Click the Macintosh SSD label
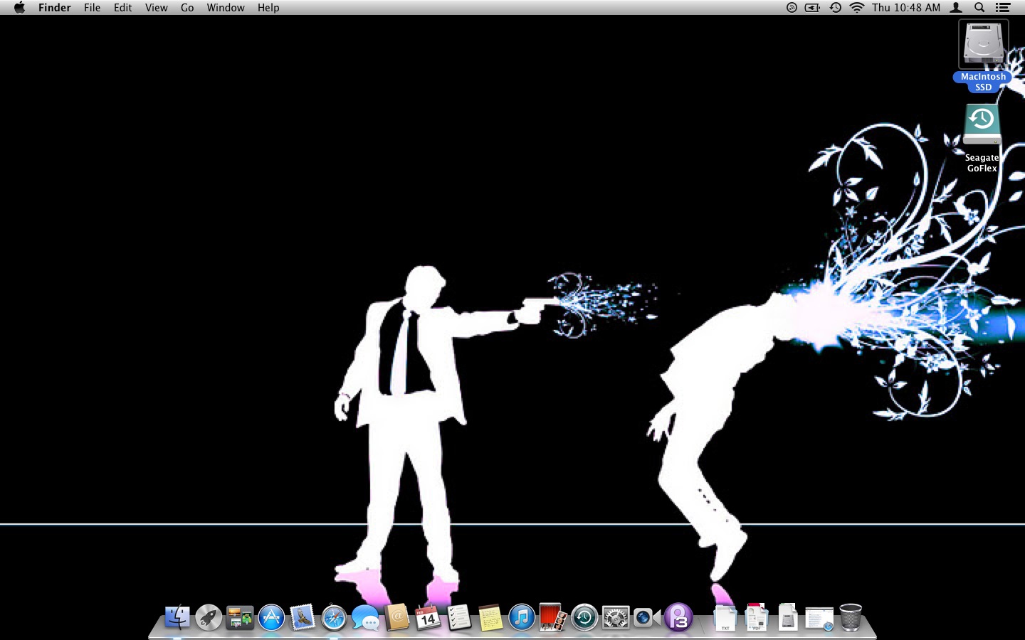 (983, 82)
